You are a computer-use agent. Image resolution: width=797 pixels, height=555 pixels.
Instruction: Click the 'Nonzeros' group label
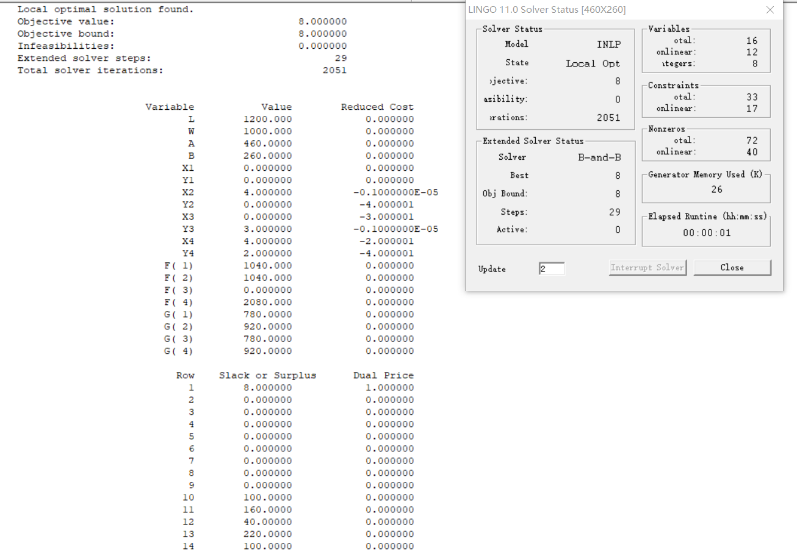(667, 129)
